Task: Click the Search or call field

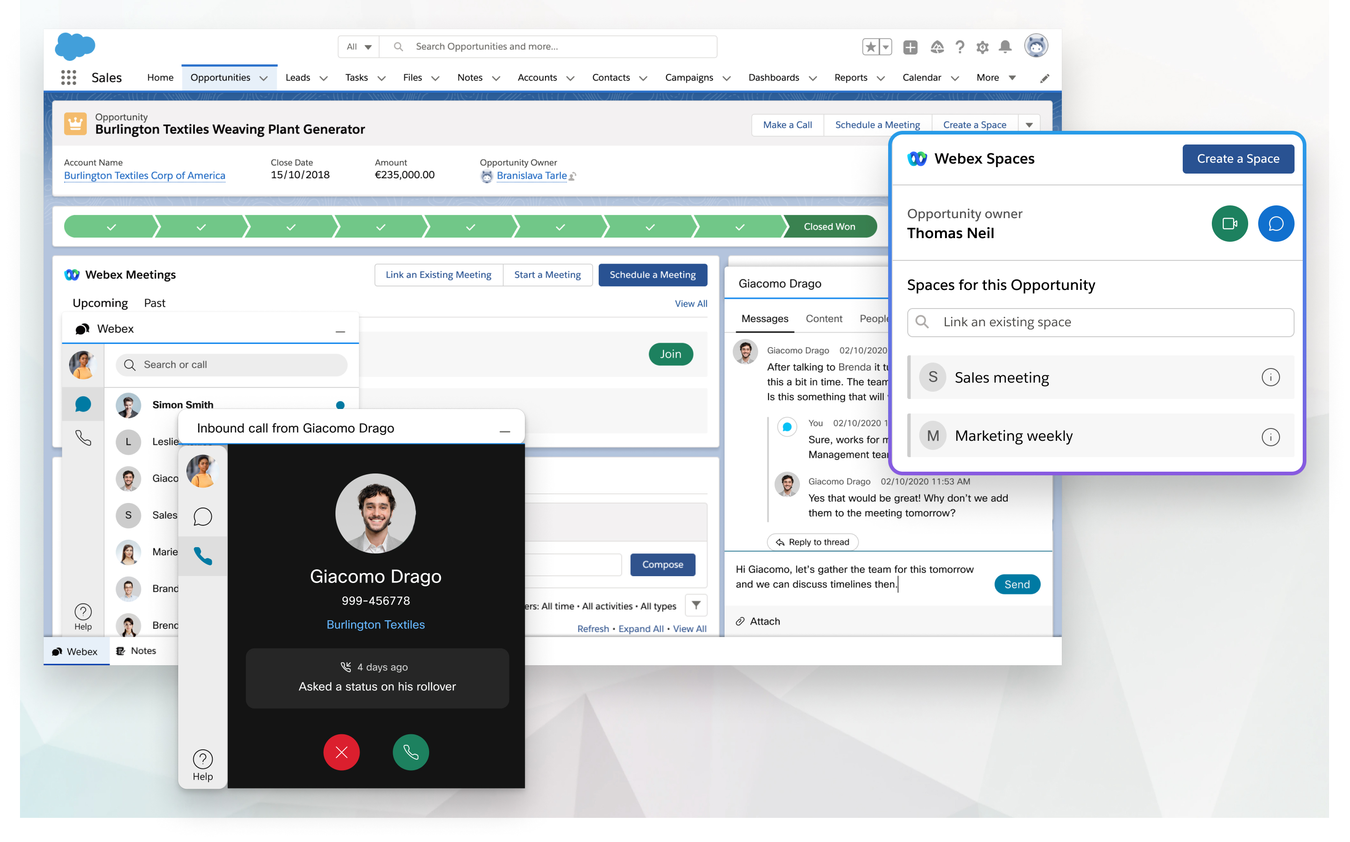Action: tap(231, 365)
